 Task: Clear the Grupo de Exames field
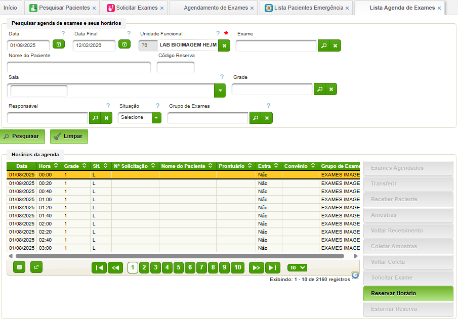(x=267, y=118)
